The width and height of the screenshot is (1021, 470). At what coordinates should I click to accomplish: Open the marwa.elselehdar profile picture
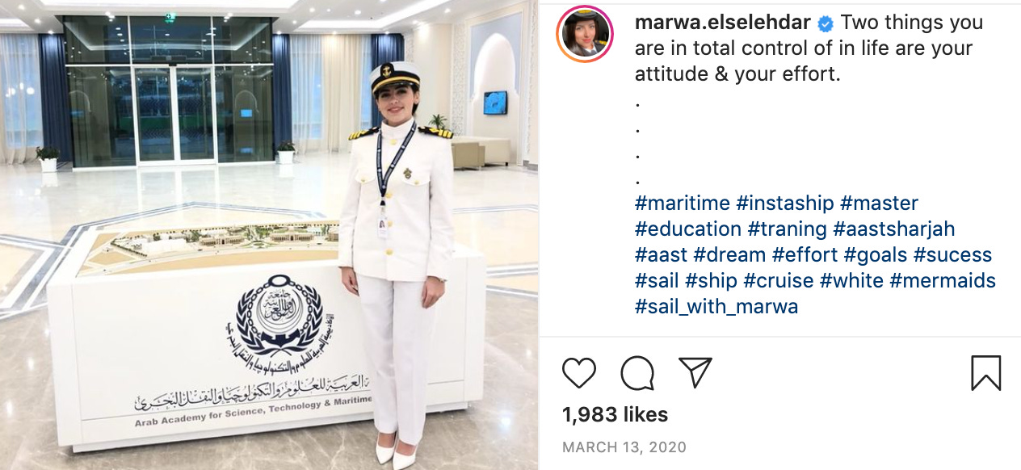tap(584, 34)
